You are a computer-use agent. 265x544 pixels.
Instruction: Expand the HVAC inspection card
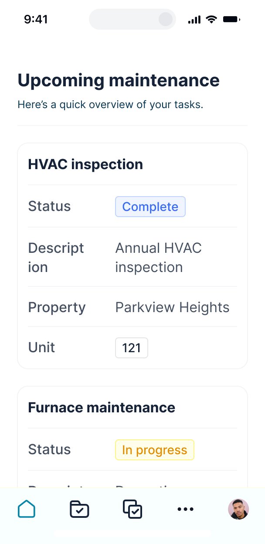point(85,164)
